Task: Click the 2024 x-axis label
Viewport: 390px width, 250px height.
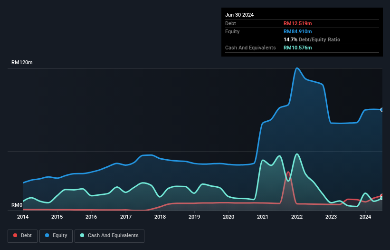Action: pos(365,217)
